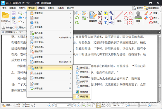Click the 图章 stamp tool
The height and width of the screenshot is (109, 162).
(x=138, y=17)
